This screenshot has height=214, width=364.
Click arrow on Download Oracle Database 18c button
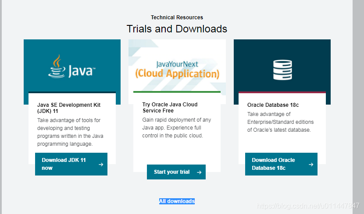311,165
